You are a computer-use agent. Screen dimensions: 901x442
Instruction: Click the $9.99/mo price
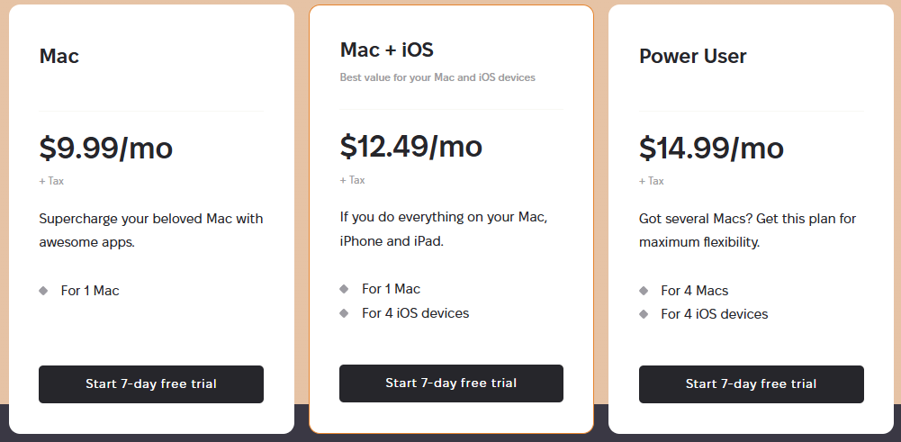point(105,148)
